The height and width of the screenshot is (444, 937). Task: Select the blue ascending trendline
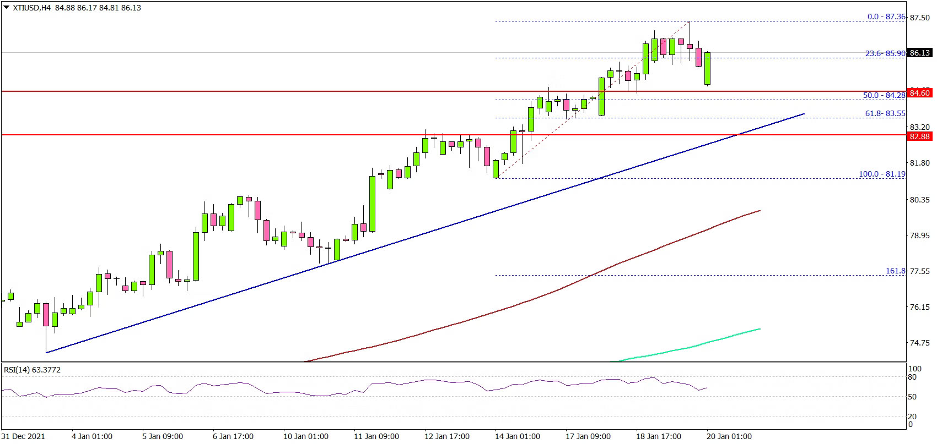pos(424,233)
